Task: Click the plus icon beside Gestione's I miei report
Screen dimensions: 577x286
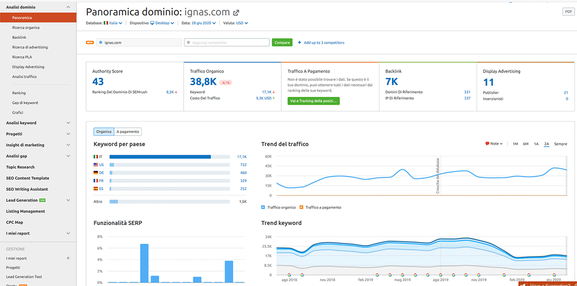Action: point(68,258)
